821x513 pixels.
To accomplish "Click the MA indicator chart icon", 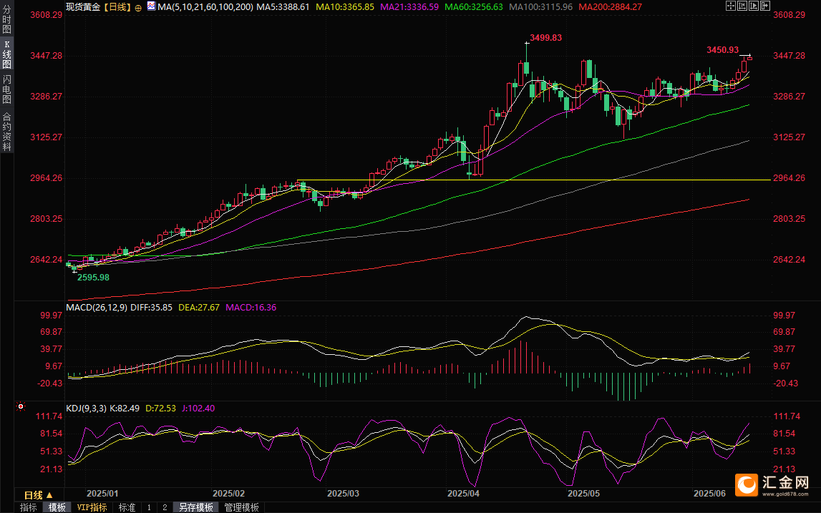I will [151, 6].
